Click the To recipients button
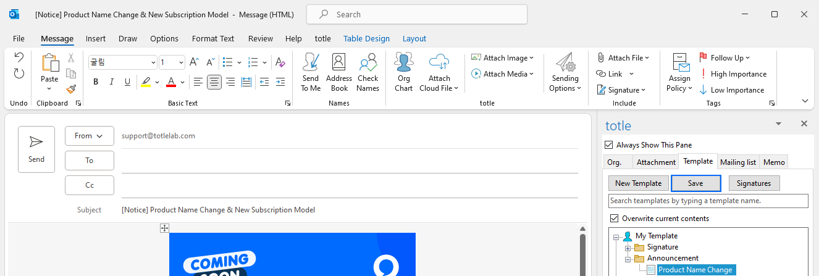The height and width of the screenshot is (276, 819). [89, 161]
